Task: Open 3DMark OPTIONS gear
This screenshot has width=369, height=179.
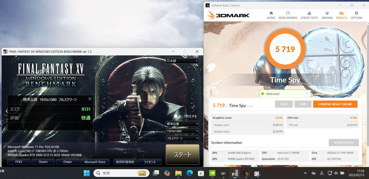Action: click(356, 15)
